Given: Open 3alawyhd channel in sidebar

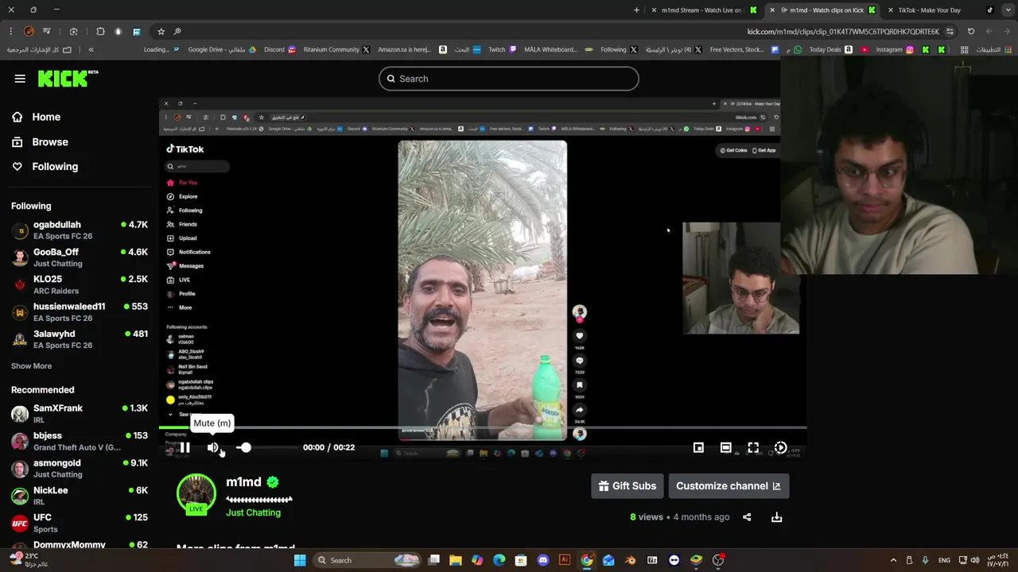Looking at the screenshot, I should (x=80, y=339).
